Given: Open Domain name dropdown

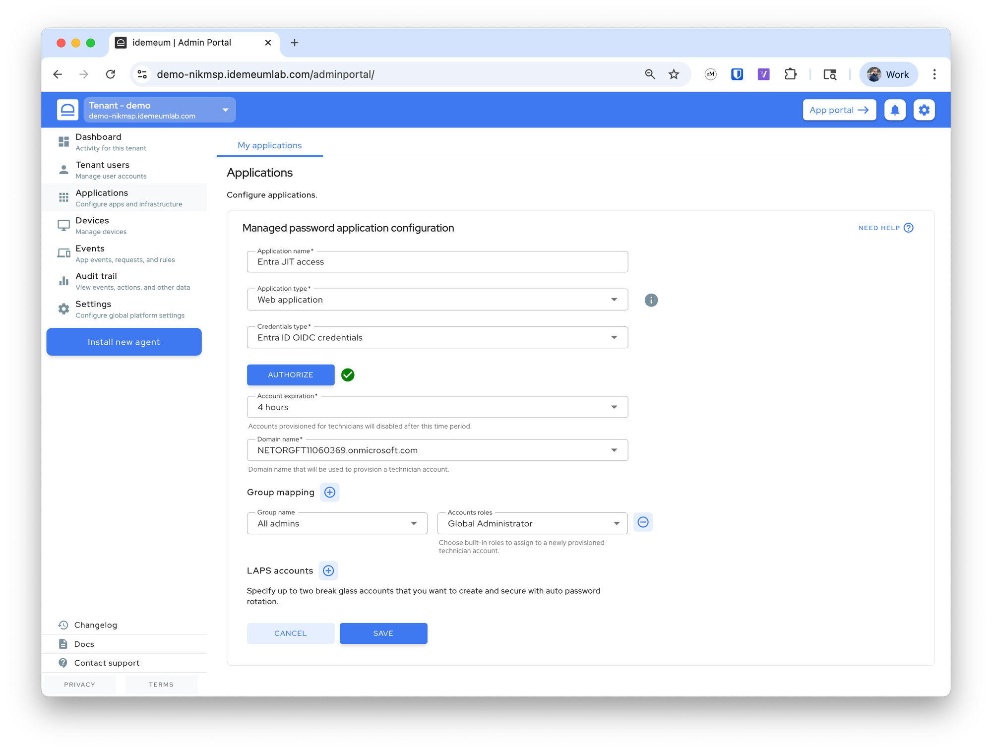Looking at the screenshot, I should [x=437, y=450].
